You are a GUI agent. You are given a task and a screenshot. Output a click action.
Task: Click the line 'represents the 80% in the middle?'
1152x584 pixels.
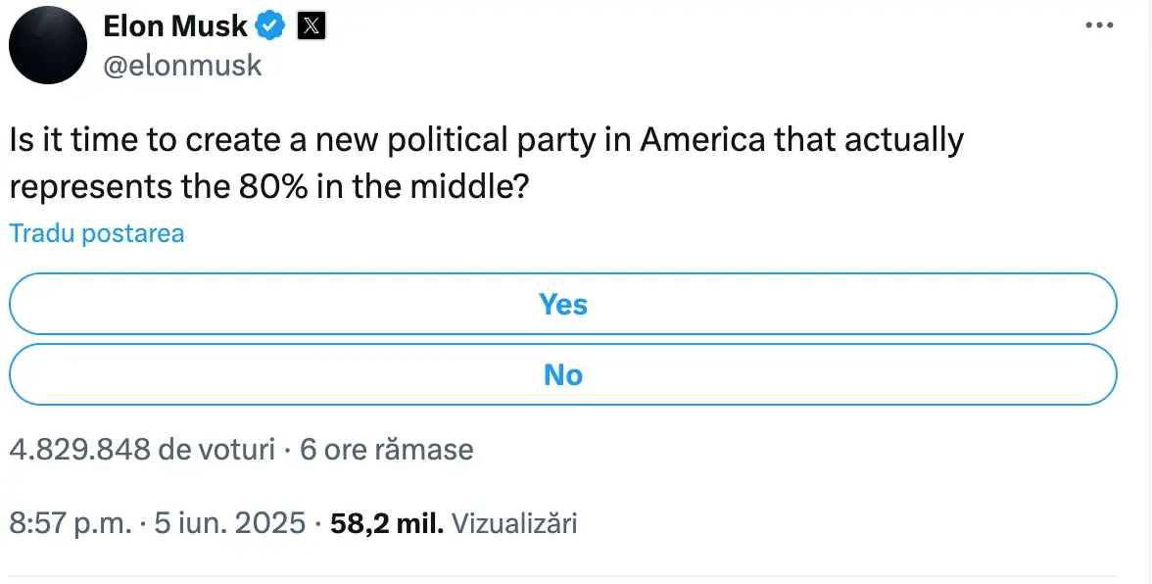coord(268,187)
